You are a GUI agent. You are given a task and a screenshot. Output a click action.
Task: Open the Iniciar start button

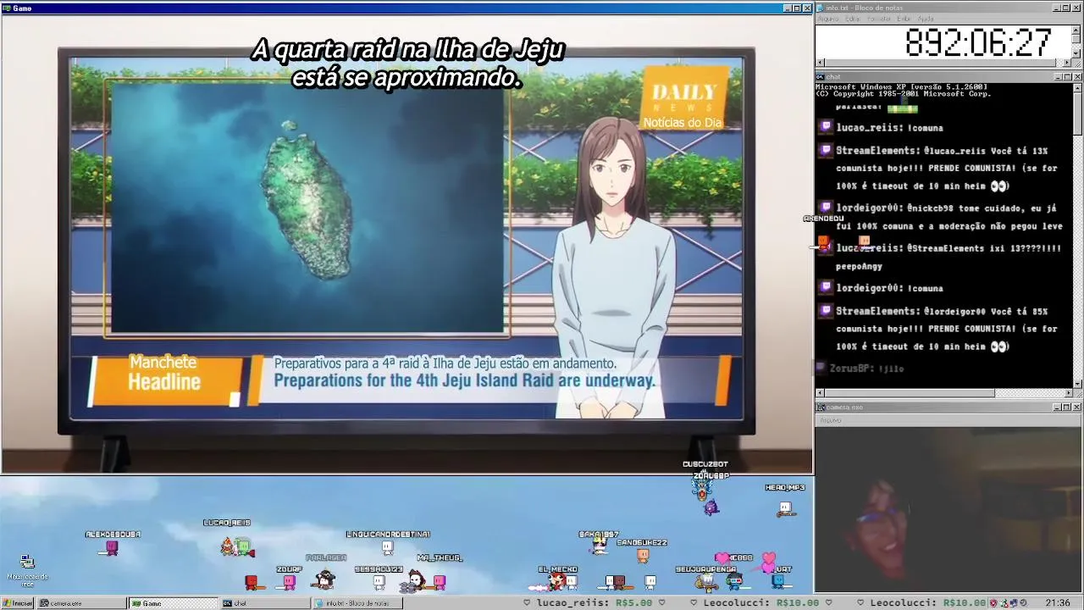pyautogui.click(x=18, y=603)
